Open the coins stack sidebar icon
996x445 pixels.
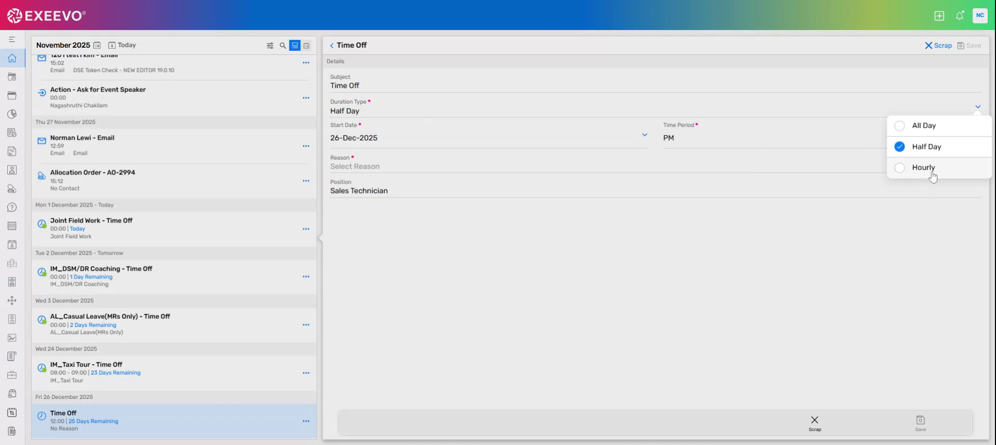click(x=12, y=189)
